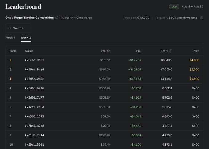This screenshot has width=209, height=149.
Task: Open the external link icon beside competition title
Action: tap(57, 18)
